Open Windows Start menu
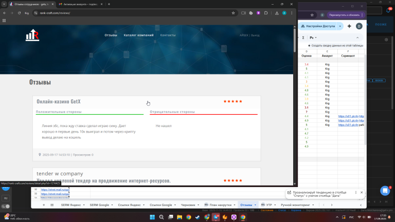This screenshot has height=222, width=395. click(x=152, y=217)
